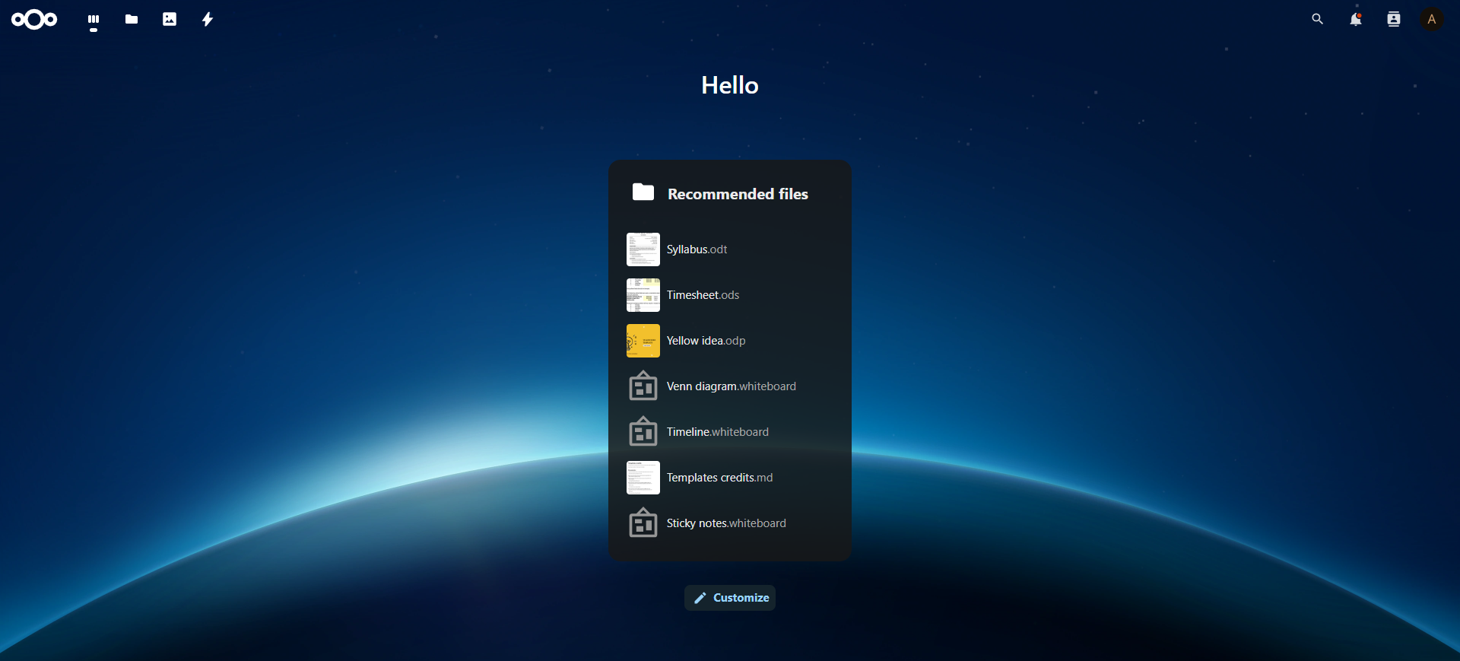Open the unified search magnifier
This screenshot has width=1460, height=661.
[1318, 20]
